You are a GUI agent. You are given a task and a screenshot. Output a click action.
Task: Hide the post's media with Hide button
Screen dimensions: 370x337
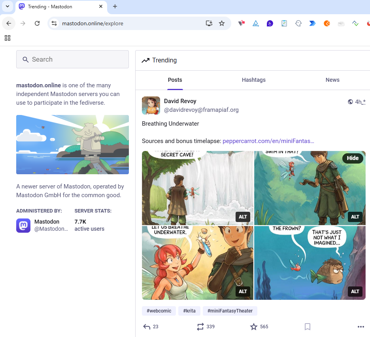pyautogui.click(x=353, y=158)
